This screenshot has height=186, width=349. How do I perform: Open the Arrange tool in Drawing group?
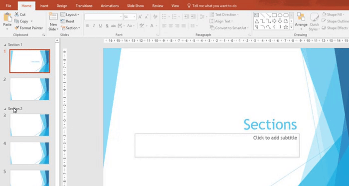301,21
